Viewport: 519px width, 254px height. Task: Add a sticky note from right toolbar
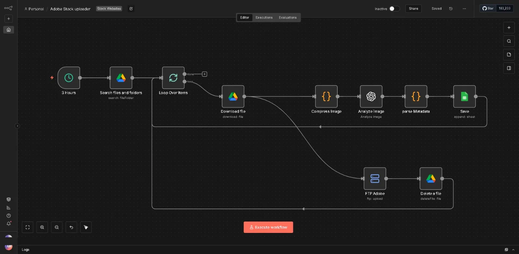tap(509, 54)
